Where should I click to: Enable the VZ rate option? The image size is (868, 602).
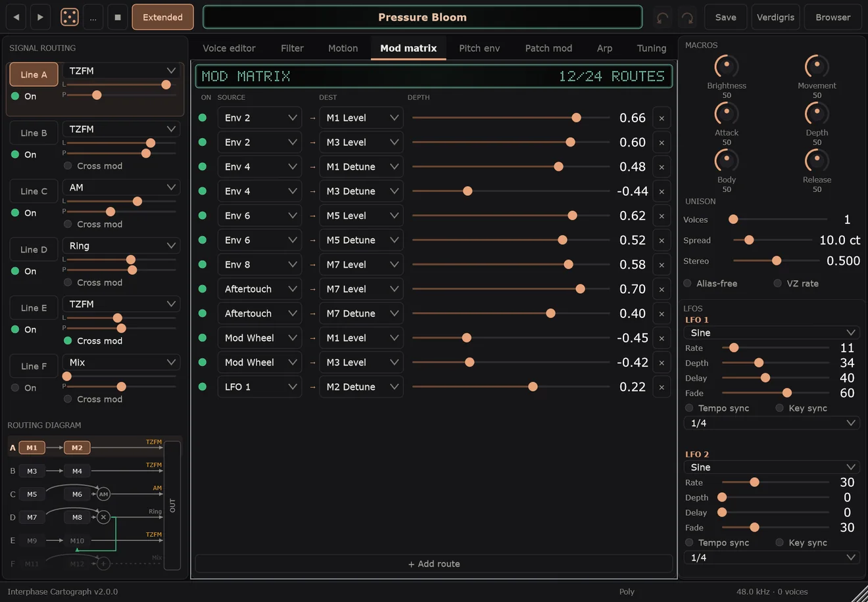[x=796, y=283]
